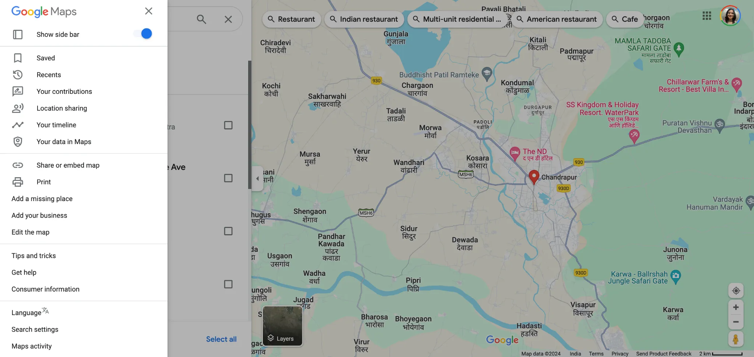Zoom out of the map
The image size is (754, 357).
(x=736, y=322)
